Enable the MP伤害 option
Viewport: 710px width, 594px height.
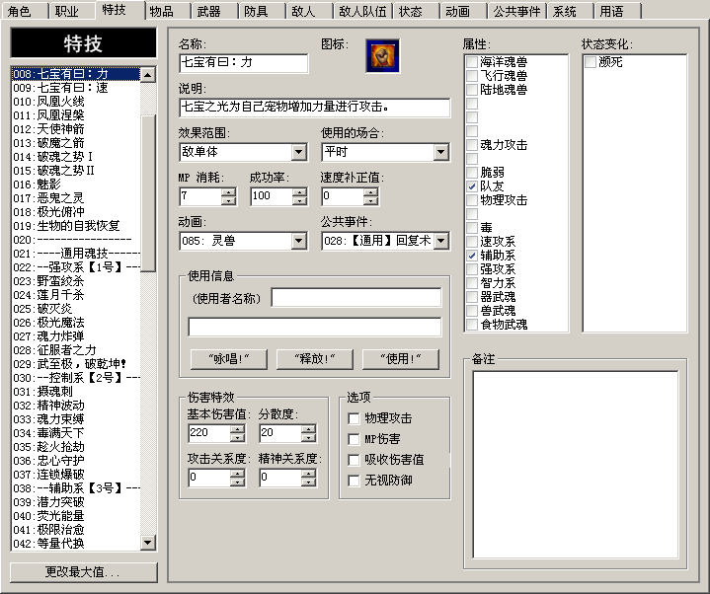354,439
